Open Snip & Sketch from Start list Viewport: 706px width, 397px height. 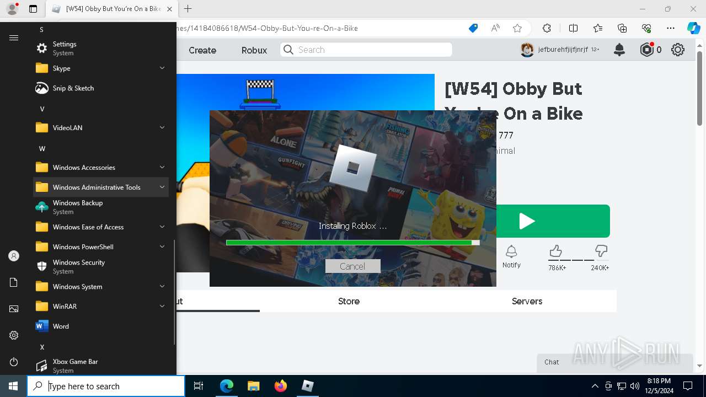[101, 88]
